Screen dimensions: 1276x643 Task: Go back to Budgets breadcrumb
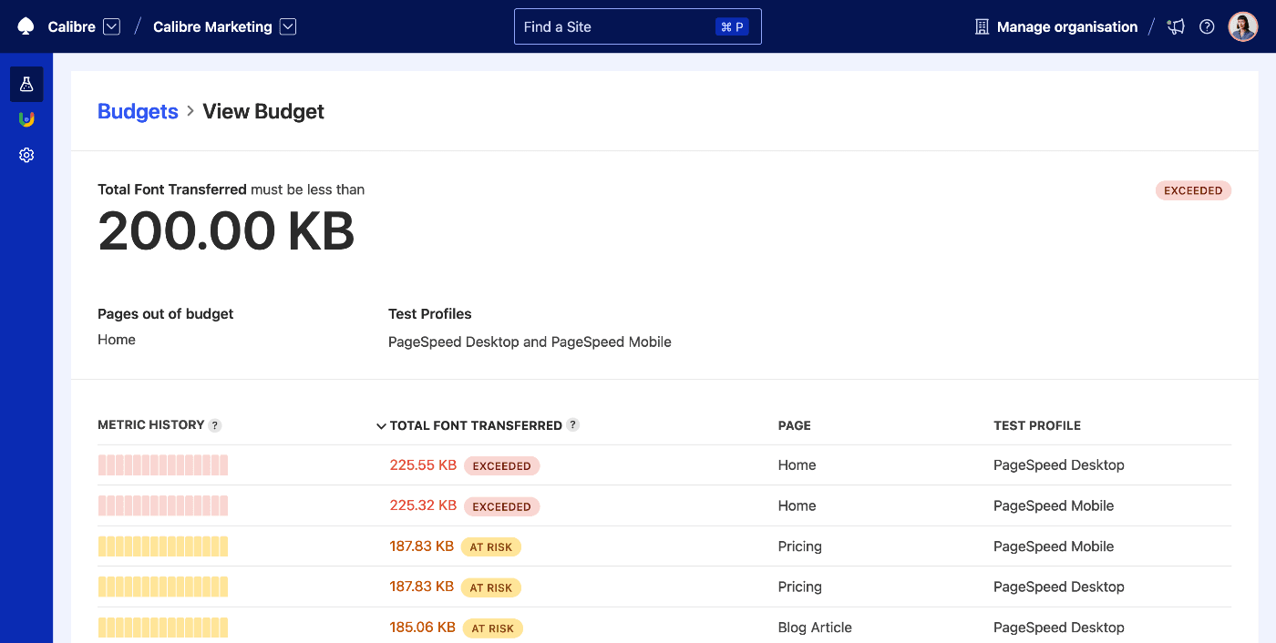[138, 111]
